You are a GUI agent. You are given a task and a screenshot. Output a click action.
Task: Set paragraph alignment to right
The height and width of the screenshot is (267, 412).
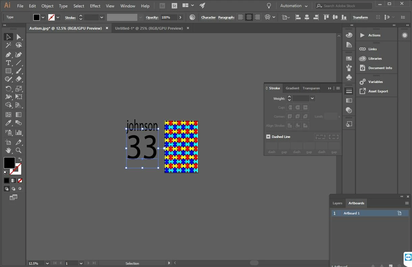point(257,17)
